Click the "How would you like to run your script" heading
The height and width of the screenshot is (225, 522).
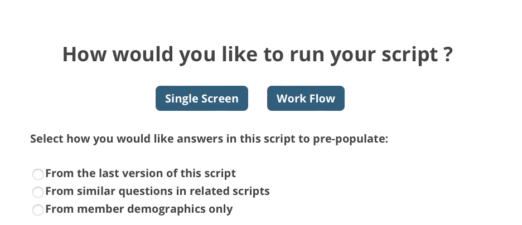click(257, 55)
